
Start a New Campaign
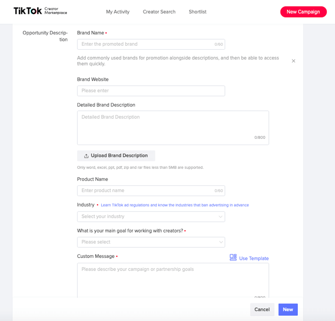click(x=303, y=12)
